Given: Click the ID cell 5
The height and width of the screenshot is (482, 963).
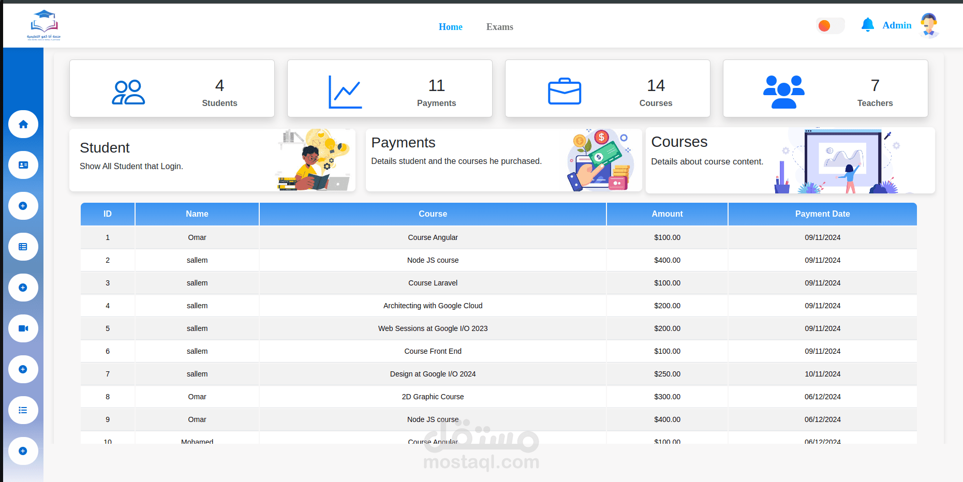Looking at the screenshot, I should (x=108, y=328).
